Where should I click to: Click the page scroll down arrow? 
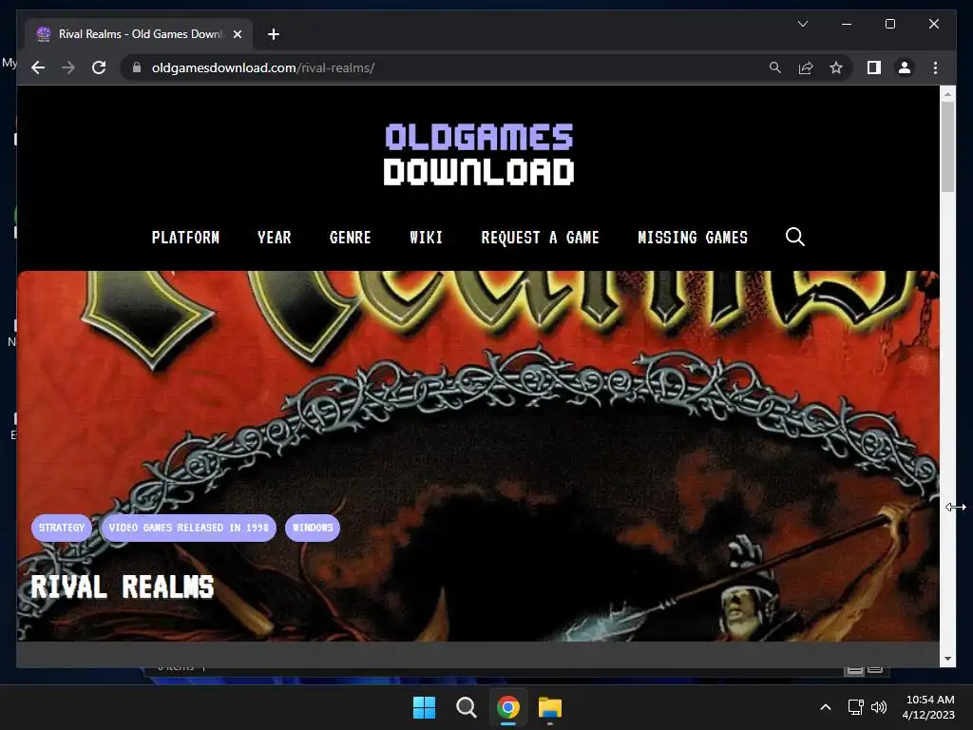pyautogui.click(x=947, y=659)
